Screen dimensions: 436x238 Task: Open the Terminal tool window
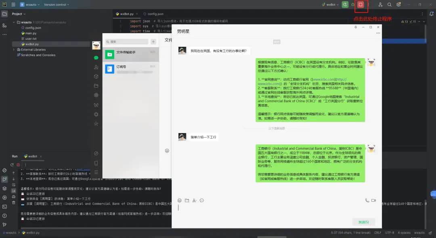(x=4, y=207)
